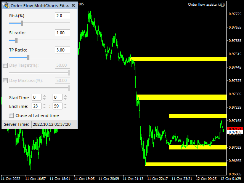Click the TP Ratio slider handle
Viewport: 244px width, 183px height.
(x=28, y=58)
